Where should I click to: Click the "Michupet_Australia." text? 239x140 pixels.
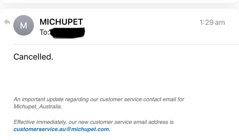tap(38, 107)
